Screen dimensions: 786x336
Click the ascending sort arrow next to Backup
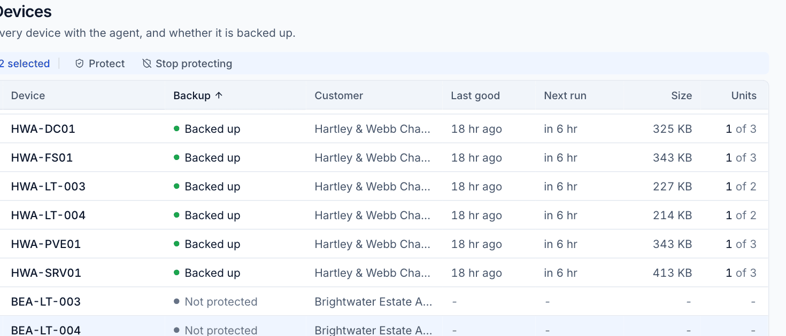pyautogui.click(x=219, y=95)
